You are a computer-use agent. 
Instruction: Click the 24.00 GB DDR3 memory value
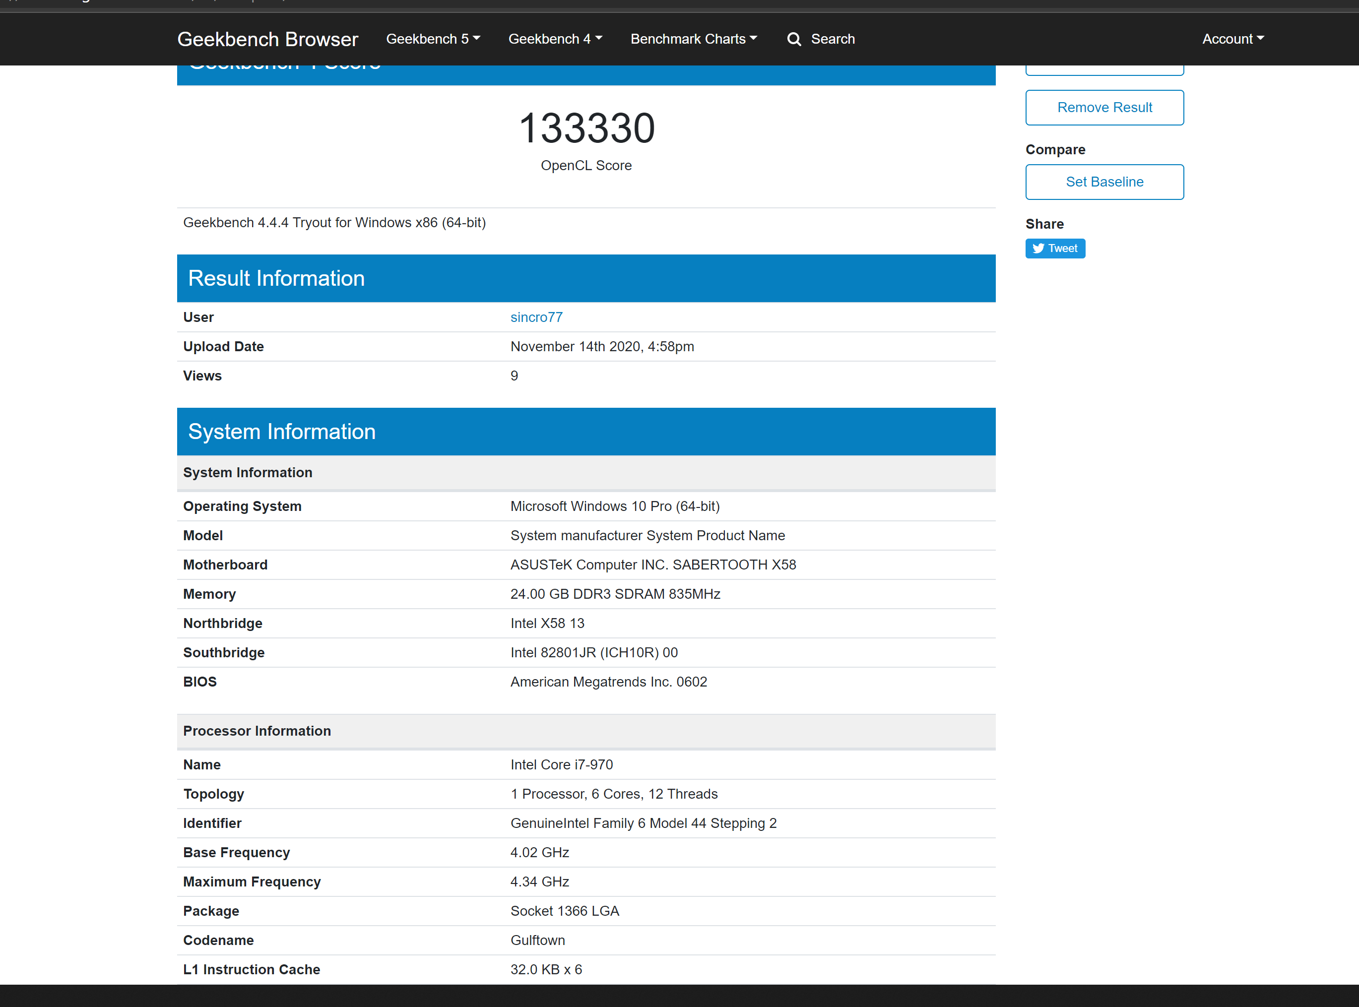(x=615, y=594)
